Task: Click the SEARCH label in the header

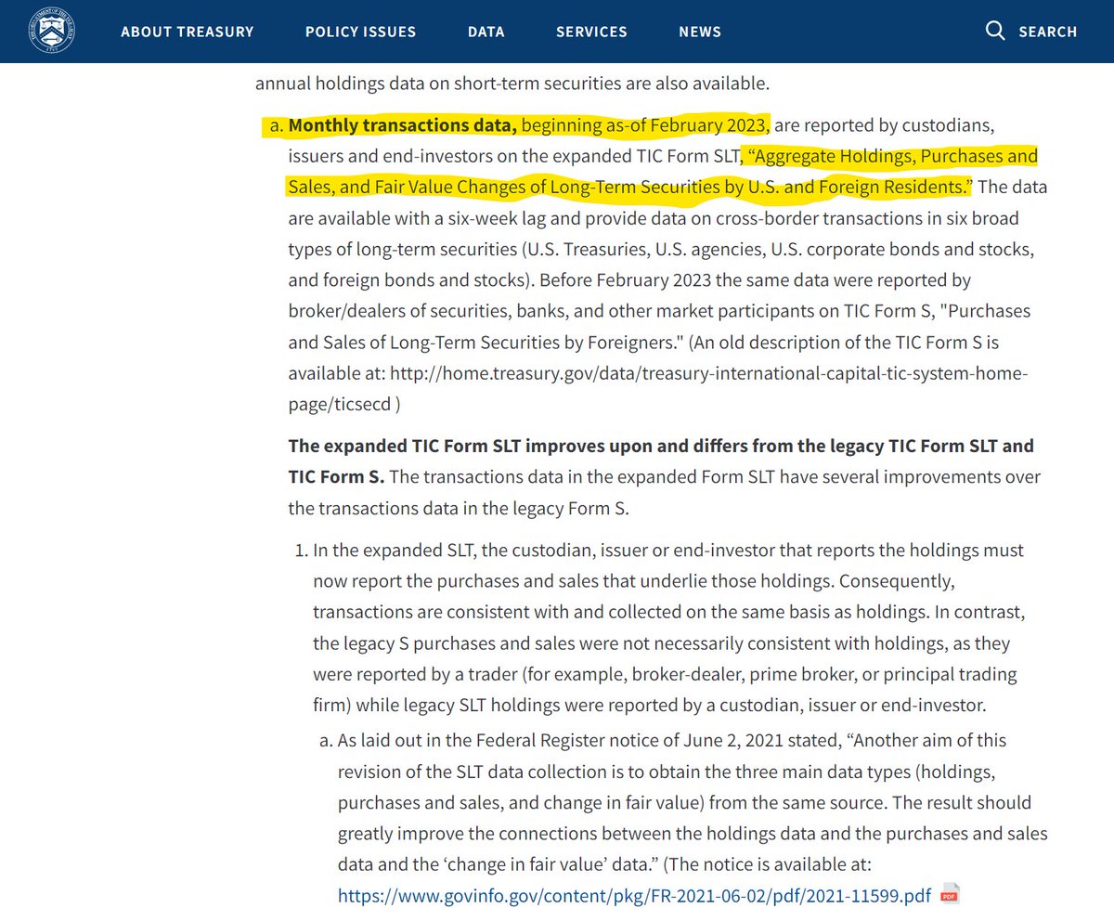Action: click(x=1048, y=31)
